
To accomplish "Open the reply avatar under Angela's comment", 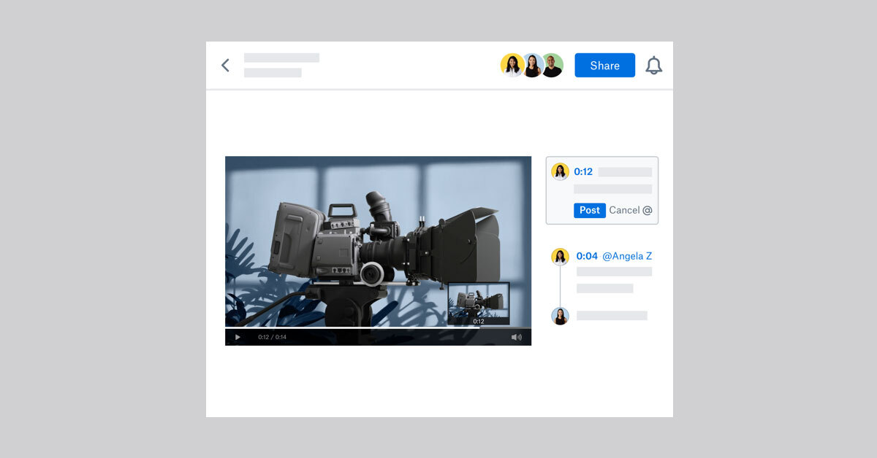I will pos(561,315).
